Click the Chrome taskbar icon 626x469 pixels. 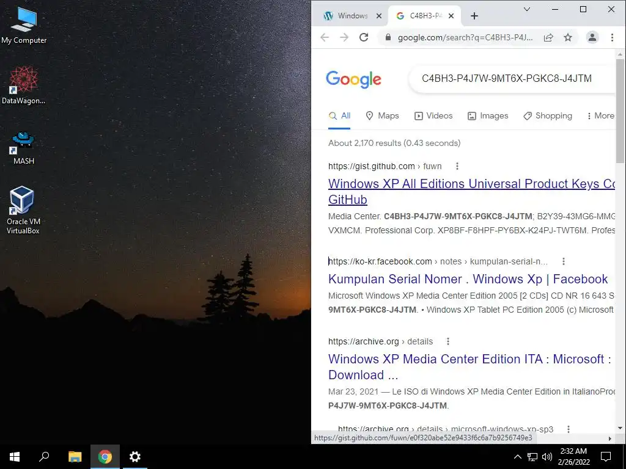(105, 457)
